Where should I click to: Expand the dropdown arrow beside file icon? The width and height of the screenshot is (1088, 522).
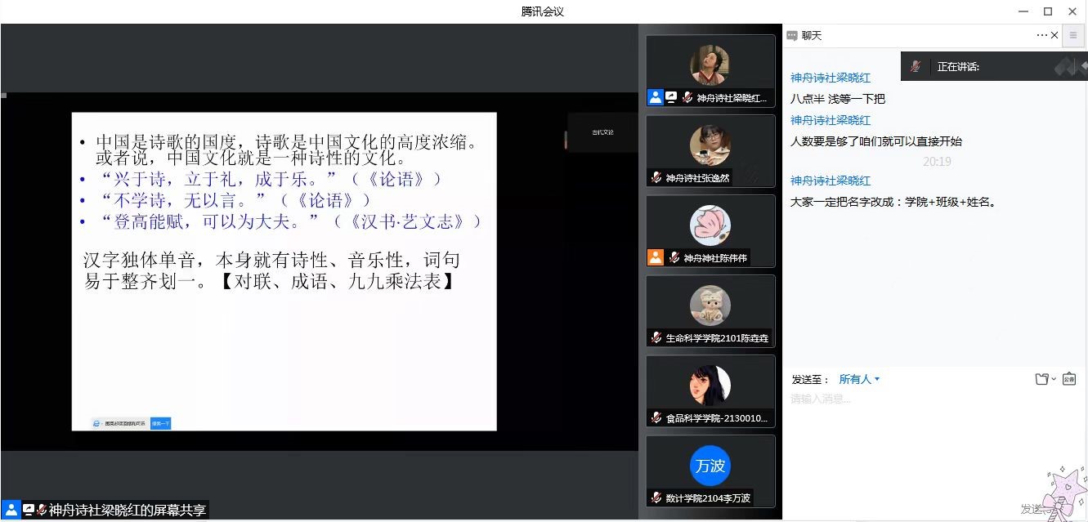(1054, 379)
